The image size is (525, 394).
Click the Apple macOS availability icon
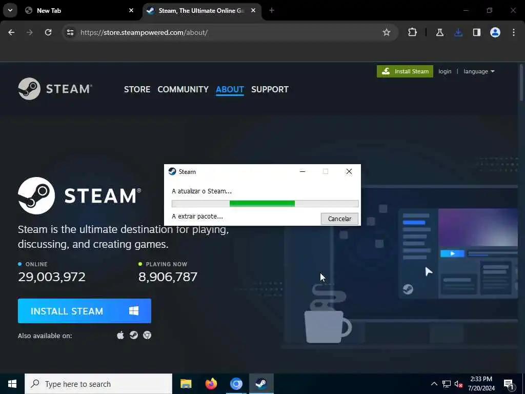tap(120, 335)
